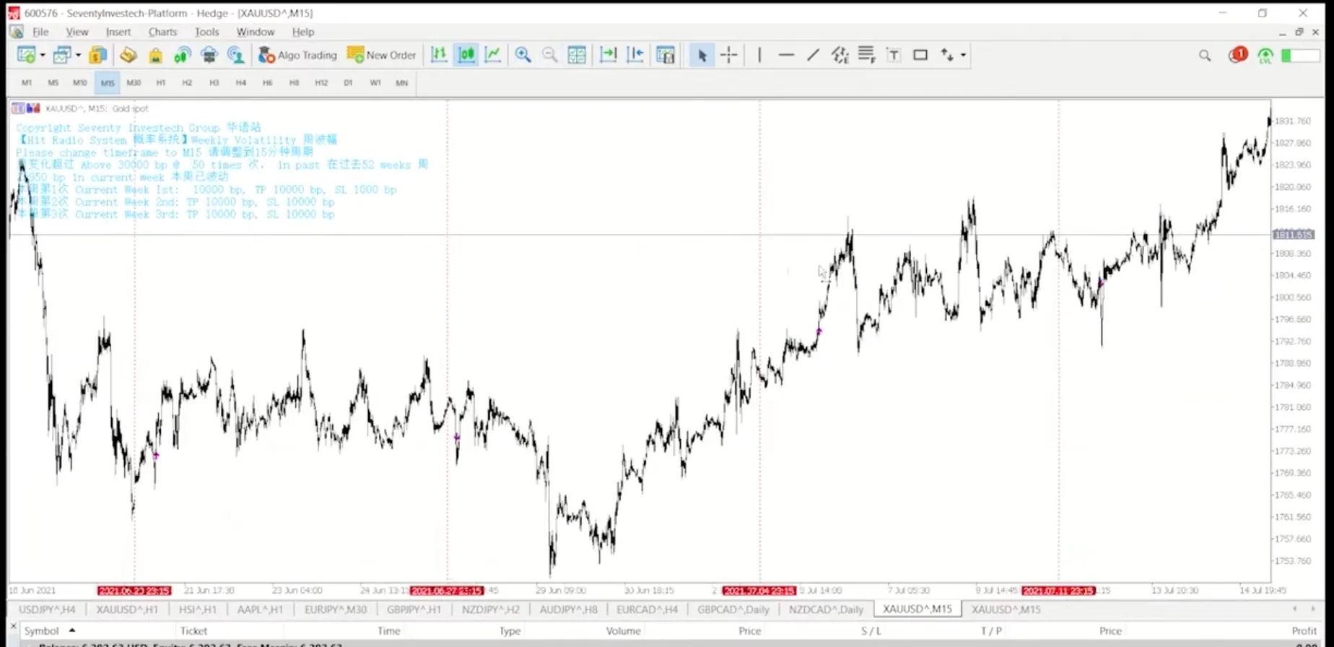Open the Navigator lock-bag icon

[155, 55]
